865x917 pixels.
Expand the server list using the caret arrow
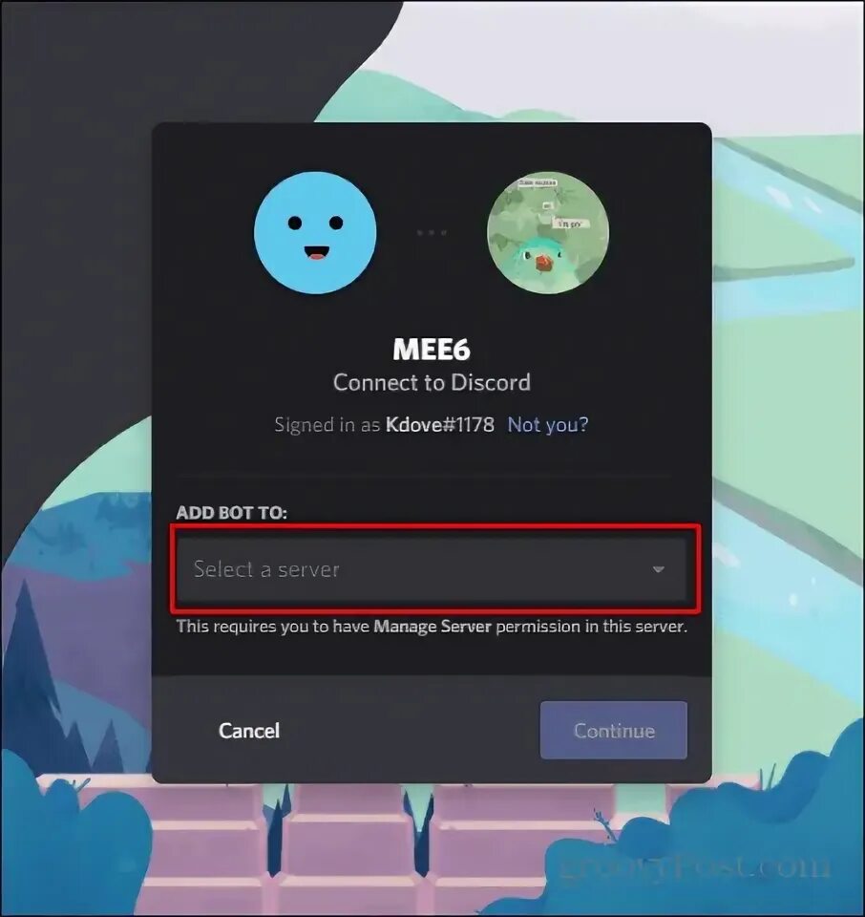click(x=659, y=569)
